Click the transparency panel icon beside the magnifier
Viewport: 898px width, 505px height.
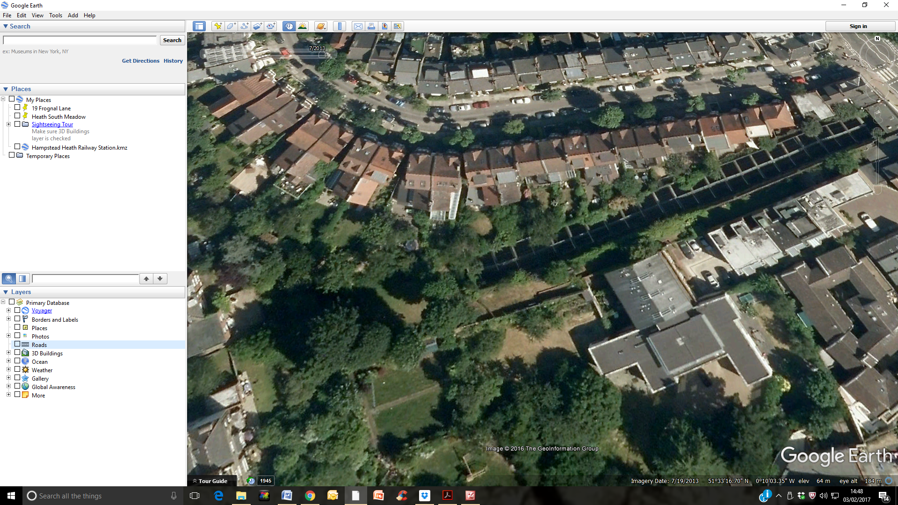(22, 279)
